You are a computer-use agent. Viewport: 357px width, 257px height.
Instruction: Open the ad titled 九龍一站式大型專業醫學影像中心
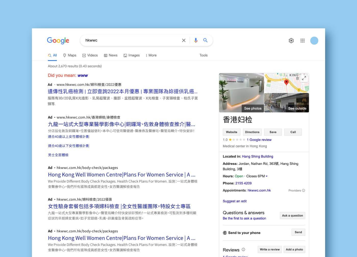(122, 124)
